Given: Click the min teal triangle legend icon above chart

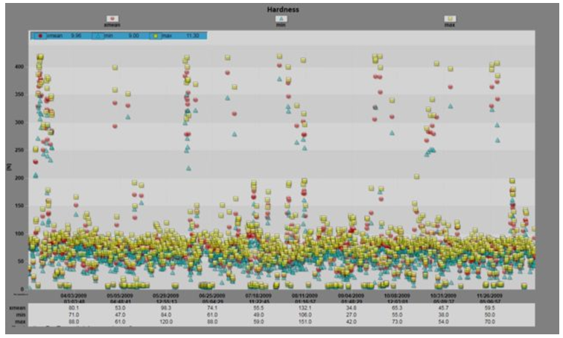Looking at the screenshot, I should point(281,19).
